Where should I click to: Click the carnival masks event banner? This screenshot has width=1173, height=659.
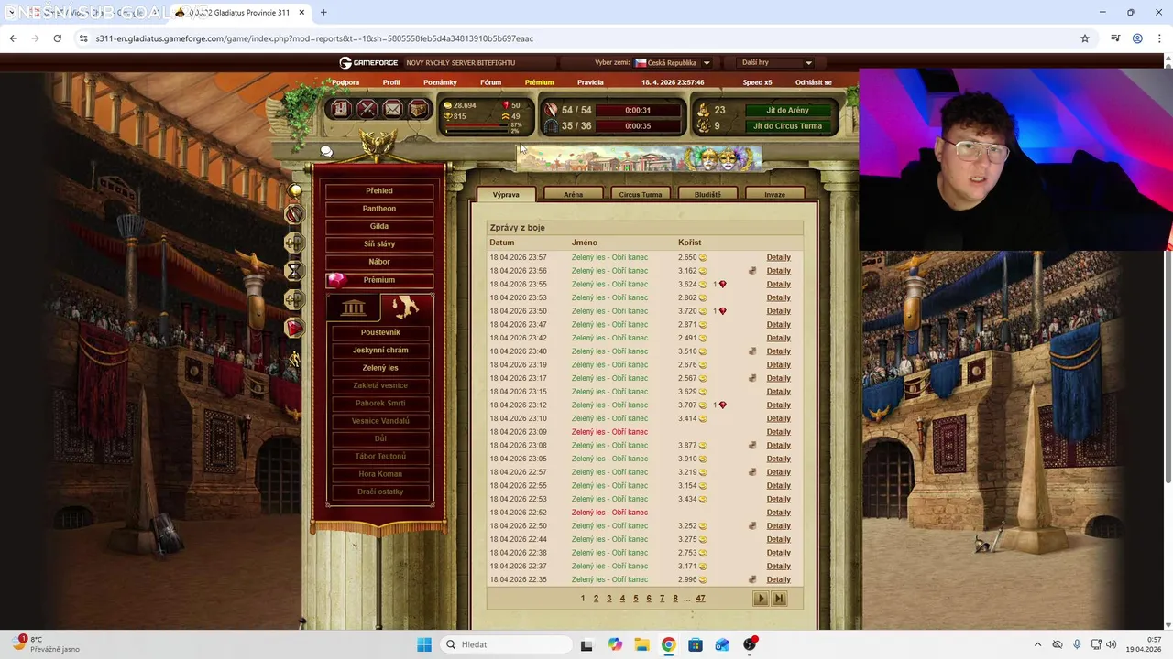(639, 159)
